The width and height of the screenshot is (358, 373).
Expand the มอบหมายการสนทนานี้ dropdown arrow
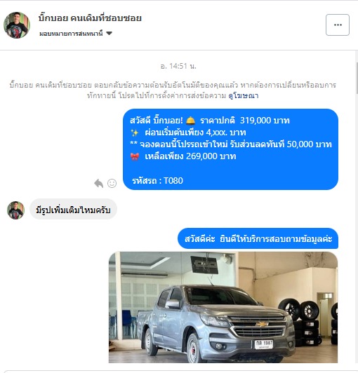(x=109, y=34)
